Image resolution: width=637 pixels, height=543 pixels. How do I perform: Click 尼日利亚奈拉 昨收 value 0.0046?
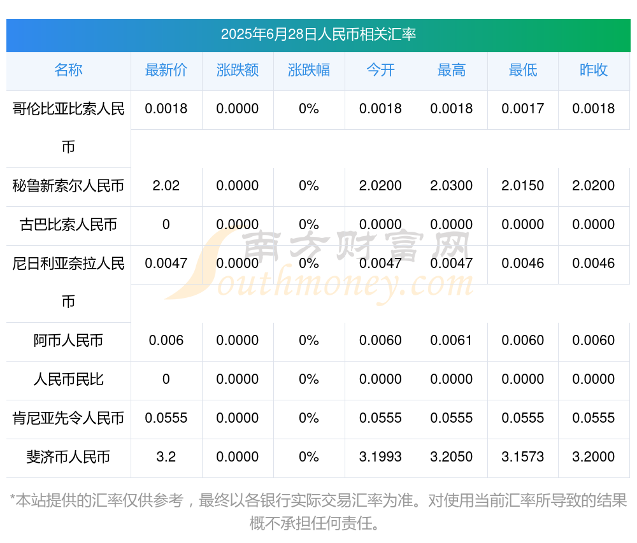[594, 264]
